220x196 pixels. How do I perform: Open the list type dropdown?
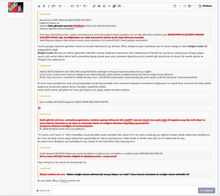73,6
